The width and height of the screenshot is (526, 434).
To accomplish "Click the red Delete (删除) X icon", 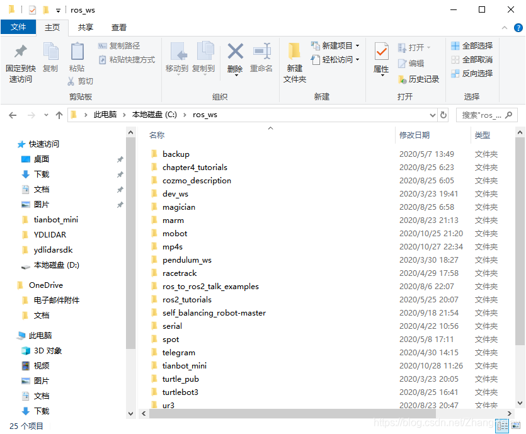I will (235, 51).
